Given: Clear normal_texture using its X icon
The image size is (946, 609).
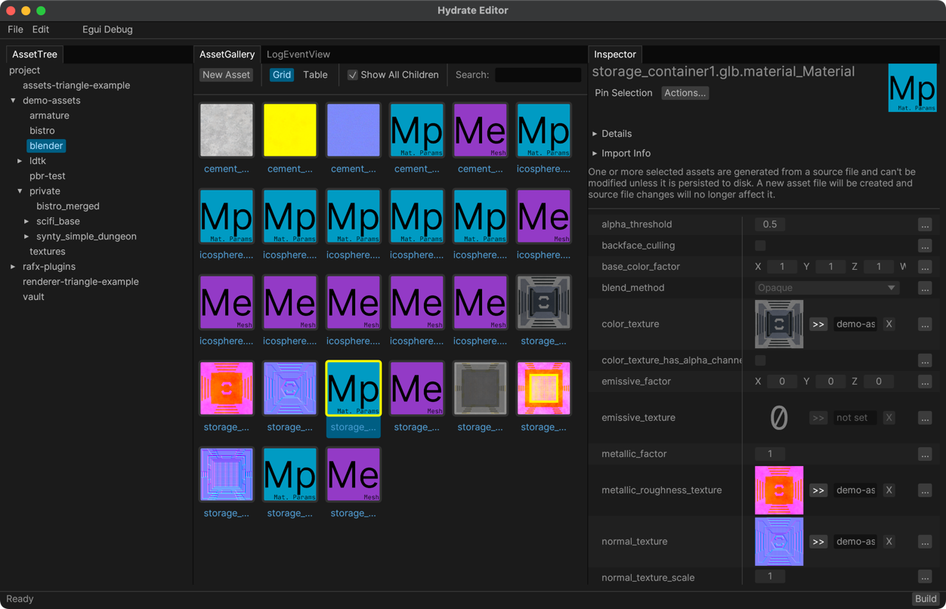Looking at the screenshot, I should coord(889,542).
